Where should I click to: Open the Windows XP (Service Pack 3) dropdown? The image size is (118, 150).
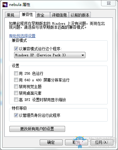click(50, 55)
